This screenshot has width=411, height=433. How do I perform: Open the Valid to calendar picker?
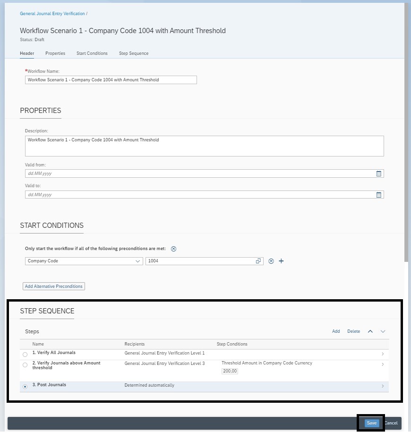click(x=379, y=195)
